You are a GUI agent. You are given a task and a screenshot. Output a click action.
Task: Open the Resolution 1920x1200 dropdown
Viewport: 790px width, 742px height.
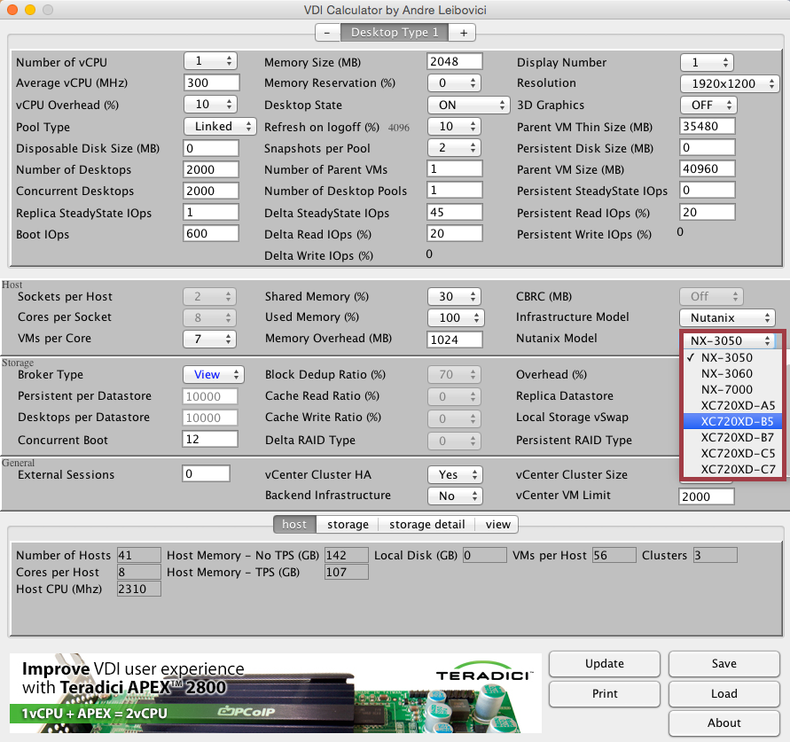tap(730, 83)
